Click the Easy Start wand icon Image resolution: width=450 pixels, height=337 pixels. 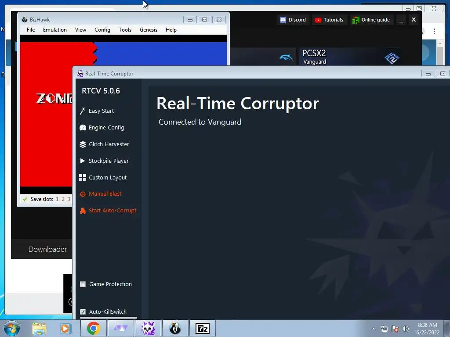(x=83, y=111)
